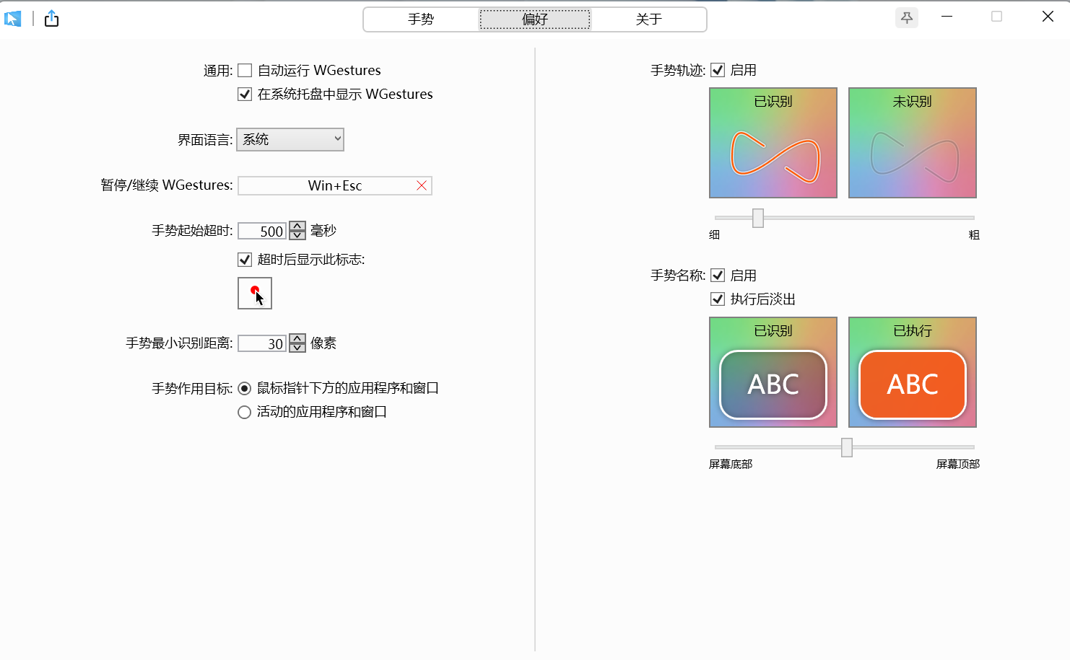
Task: Enable 自动运行 WGestures checkbox
Action: pyautogui.click(x=244, y=70)
